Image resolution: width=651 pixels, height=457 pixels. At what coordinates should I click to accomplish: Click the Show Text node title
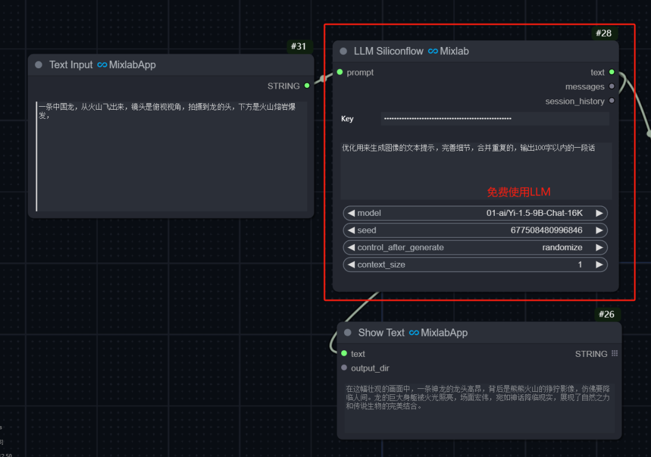click(x=413, y=332)
